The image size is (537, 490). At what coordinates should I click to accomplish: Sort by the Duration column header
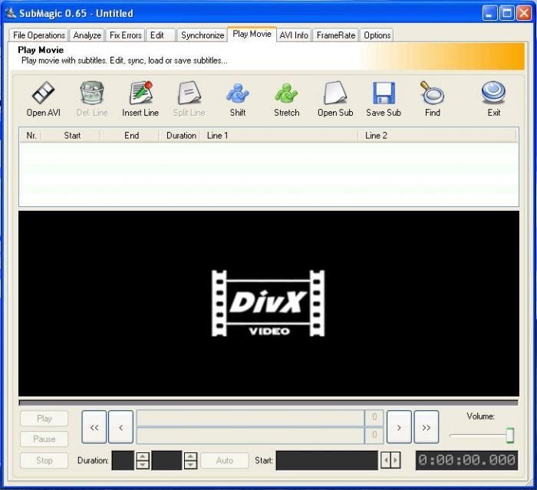pos(181,136)
